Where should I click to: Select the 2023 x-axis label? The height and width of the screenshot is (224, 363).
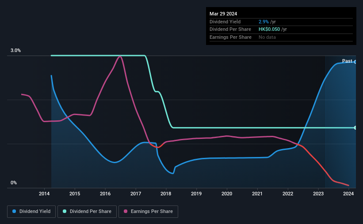318,194
